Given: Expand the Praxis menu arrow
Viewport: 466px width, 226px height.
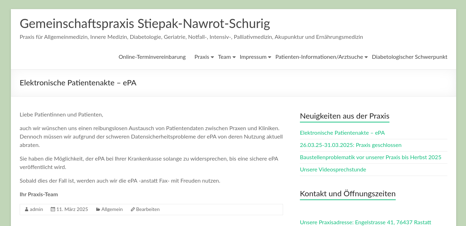Looking at the screenshot, I should click(212, 57).
